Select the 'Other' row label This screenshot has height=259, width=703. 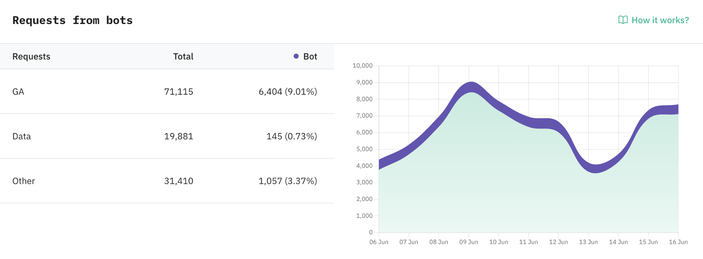[24, 181]
